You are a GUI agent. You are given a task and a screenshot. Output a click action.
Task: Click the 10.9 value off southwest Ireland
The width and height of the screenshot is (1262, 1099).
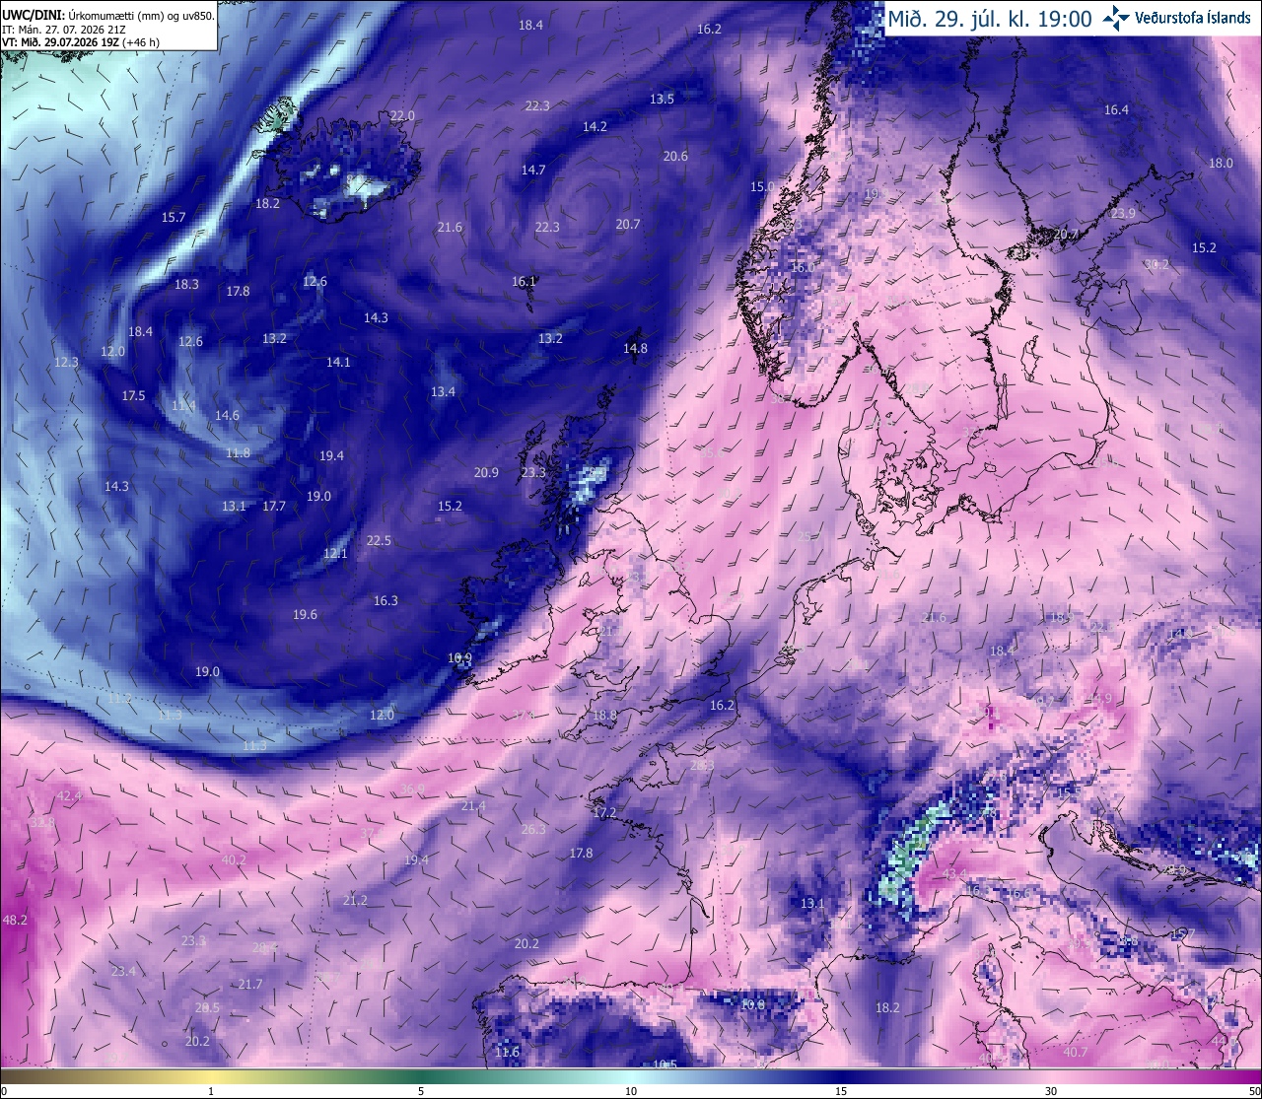tap(459, 657)
